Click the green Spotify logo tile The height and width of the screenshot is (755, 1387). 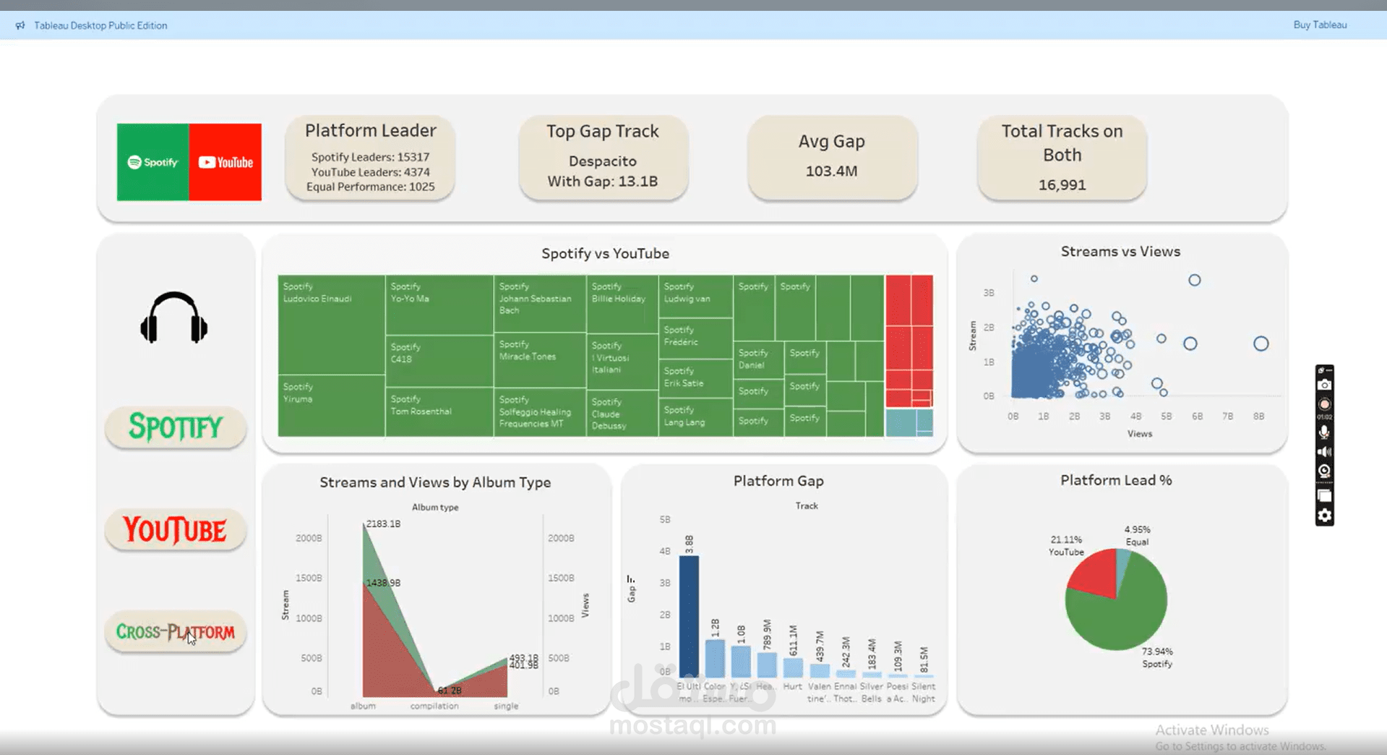click(x=153, y=162)
